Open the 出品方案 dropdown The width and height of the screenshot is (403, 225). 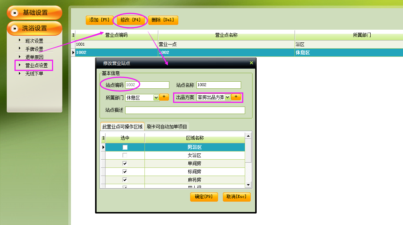[x=228, y=97]
